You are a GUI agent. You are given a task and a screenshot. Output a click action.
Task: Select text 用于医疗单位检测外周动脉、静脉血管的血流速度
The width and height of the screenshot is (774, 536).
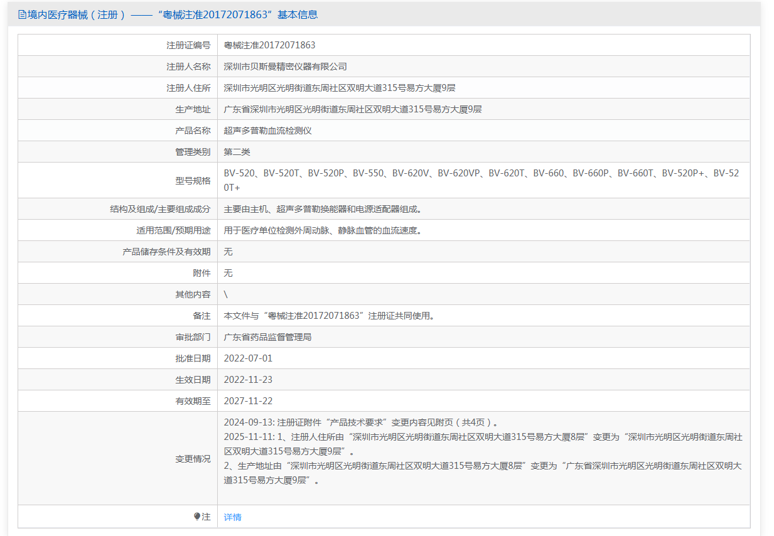coord(323,230)
